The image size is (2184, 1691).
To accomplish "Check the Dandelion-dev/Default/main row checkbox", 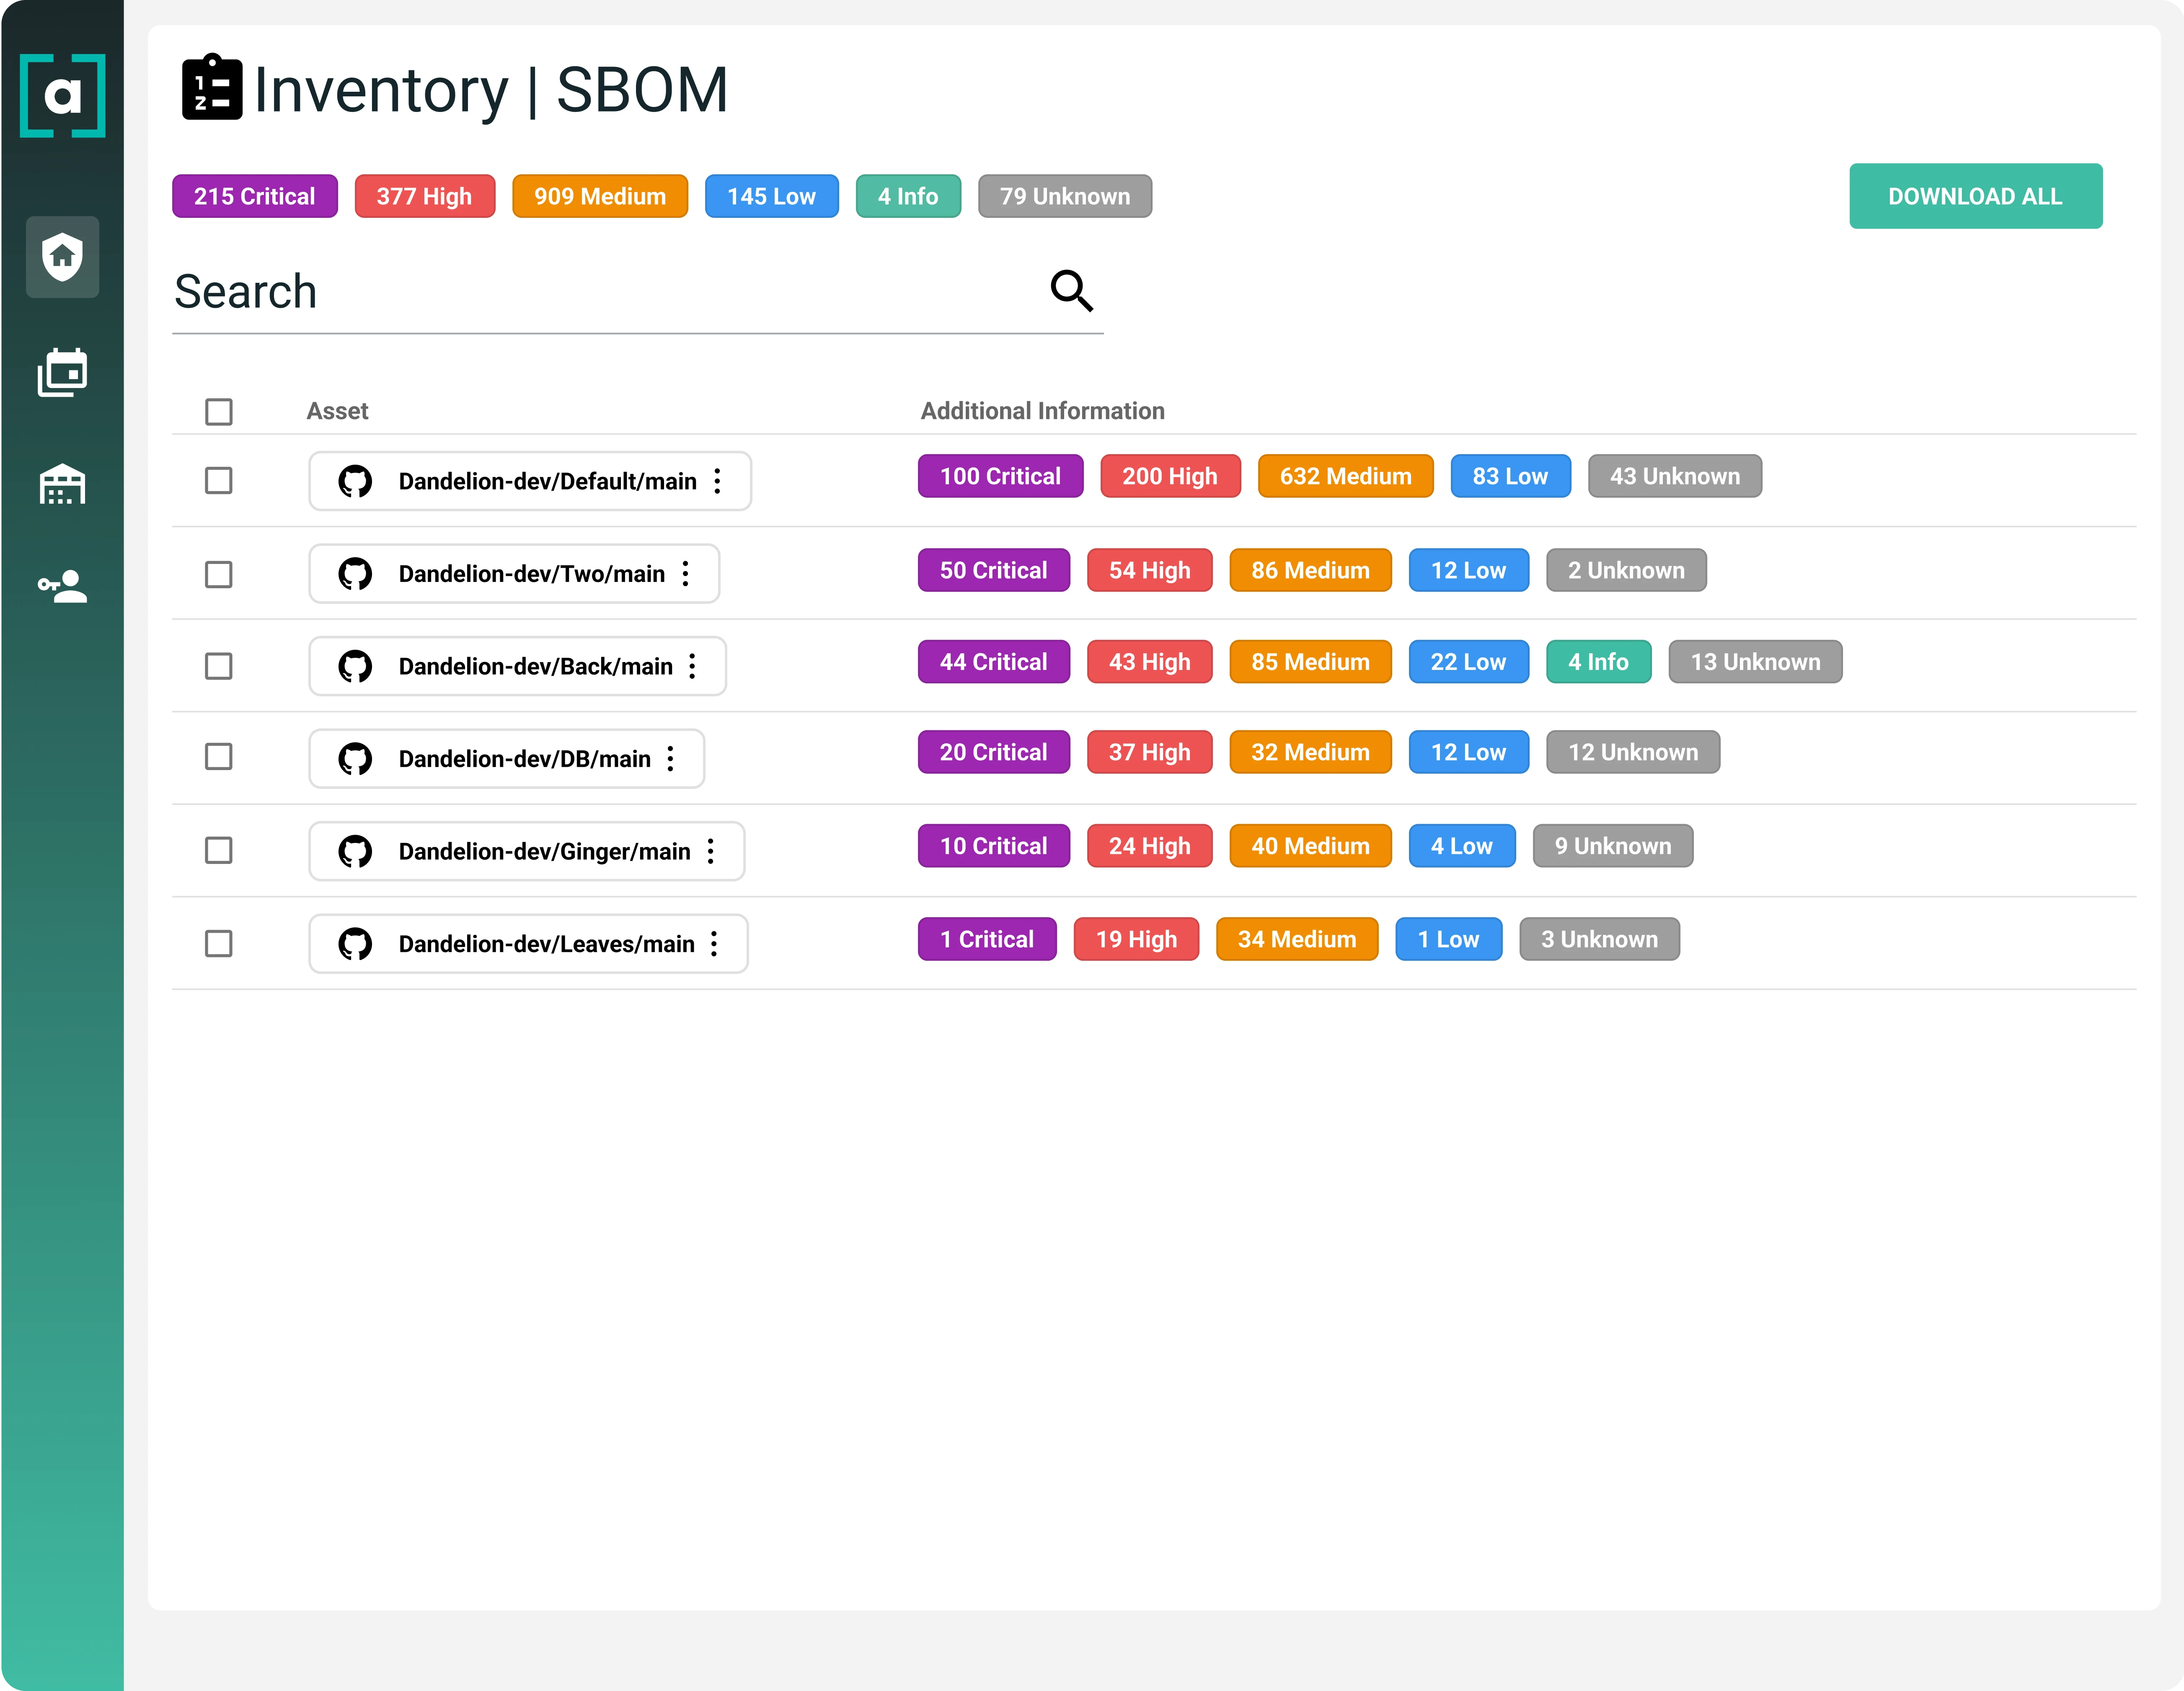I will pos(219,481).
